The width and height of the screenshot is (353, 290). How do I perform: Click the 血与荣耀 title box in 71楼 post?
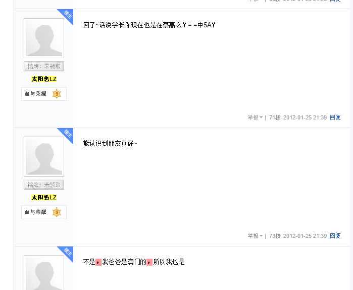(44, 94)
